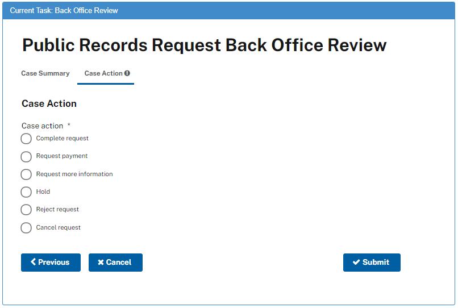458x308 pixels.
Task: Click the X icon on Cancel button
Action: coord(101,262)
